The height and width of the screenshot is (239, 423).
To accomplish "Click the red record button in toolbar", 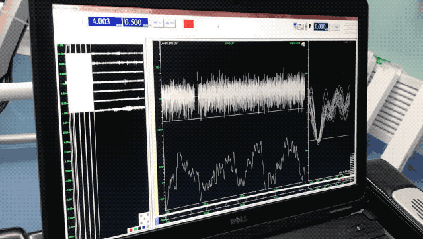I will (188, 24).
